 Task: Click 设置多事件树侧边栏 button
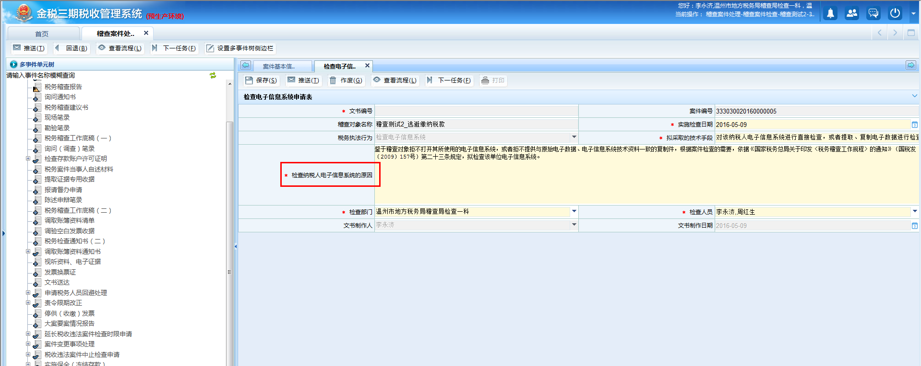240,48
